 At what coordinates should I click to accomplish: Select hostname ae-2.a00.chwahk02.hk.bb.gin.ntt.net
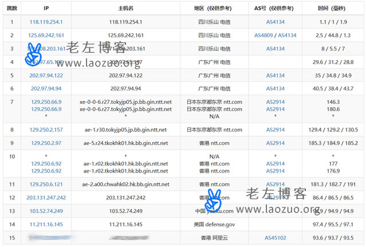pyautogui.click(x=125, y=184)
